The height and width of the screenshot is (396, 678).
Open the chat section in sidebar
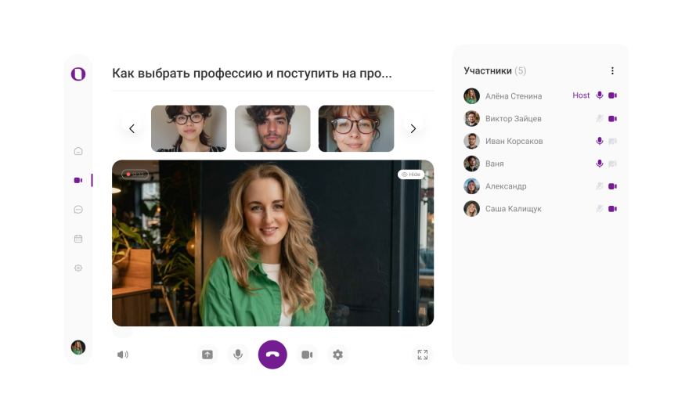point(78,210)
